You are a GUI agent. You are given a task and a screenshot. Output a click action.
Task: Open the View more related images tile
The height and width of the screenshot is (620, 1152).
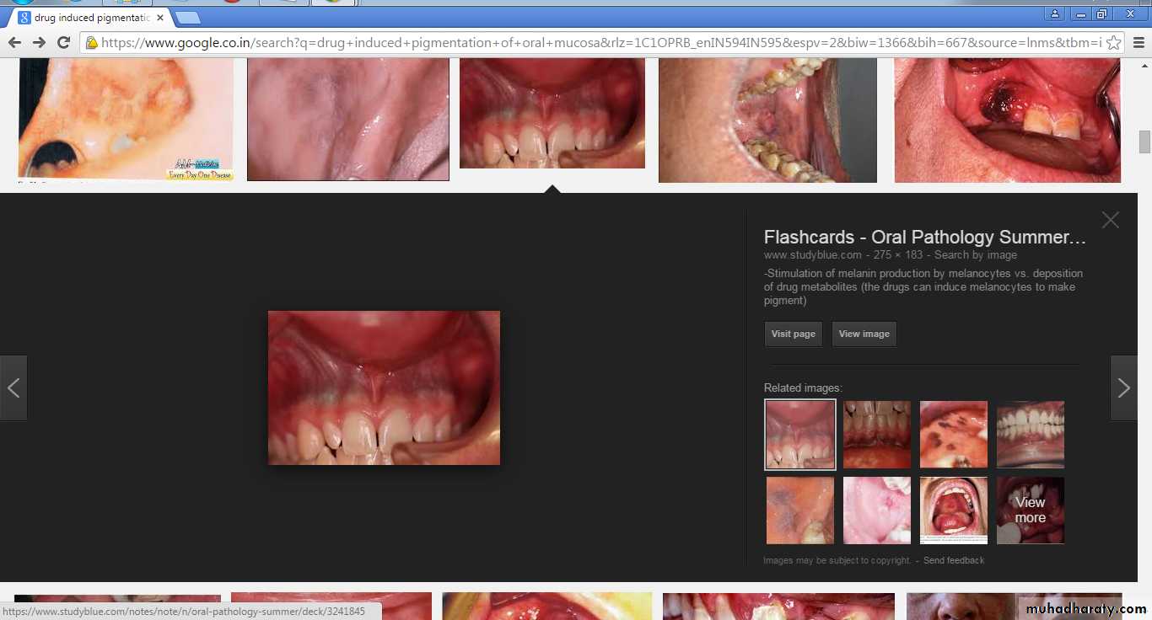point(1030,510)
